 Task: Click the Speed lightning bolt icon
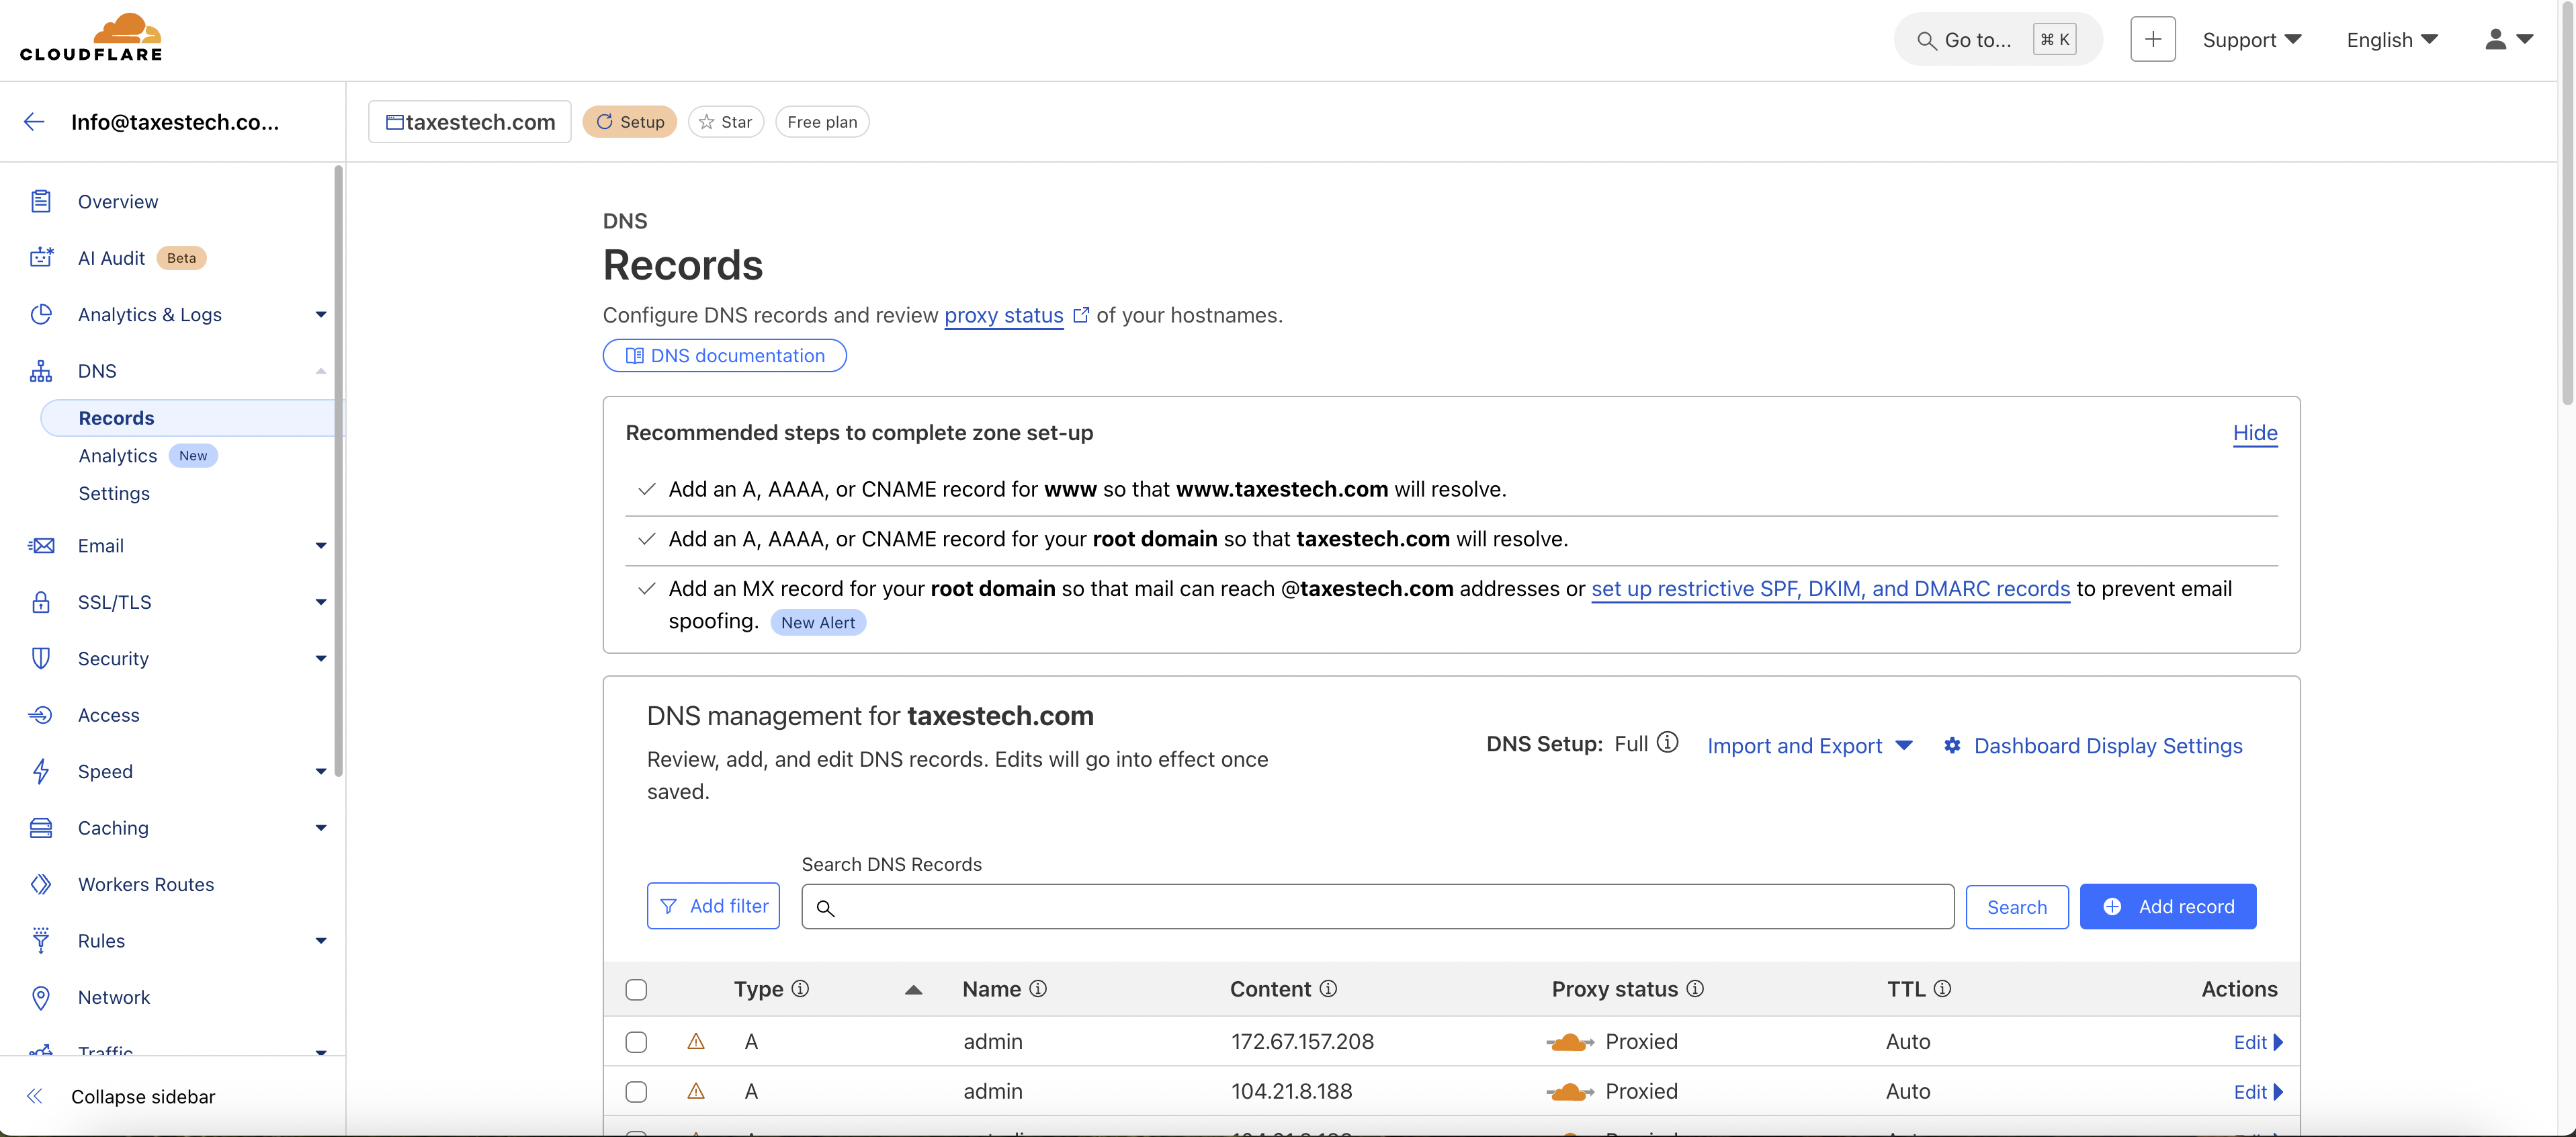[x=41, y=771]
